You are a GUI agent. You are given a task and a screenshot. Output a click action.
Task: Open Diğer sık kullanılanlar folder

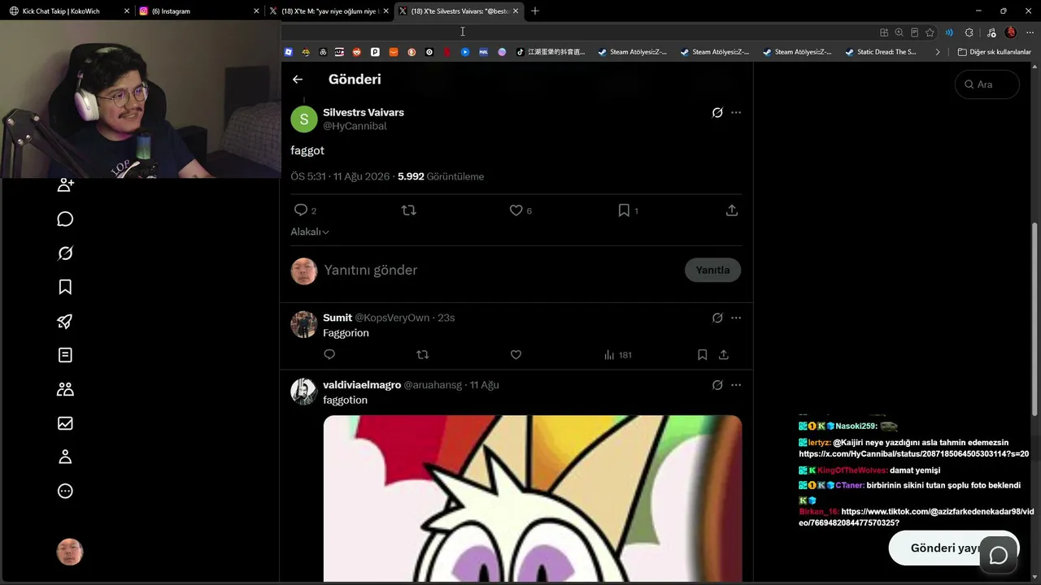tap(995, 52)
